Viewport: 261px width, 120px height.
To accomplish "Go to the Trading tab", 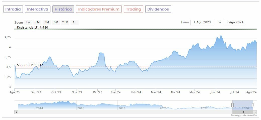I will [x=134, y=9].
